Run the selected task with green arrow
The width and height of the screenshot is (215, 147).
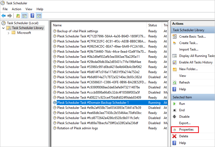pos(174,104)
